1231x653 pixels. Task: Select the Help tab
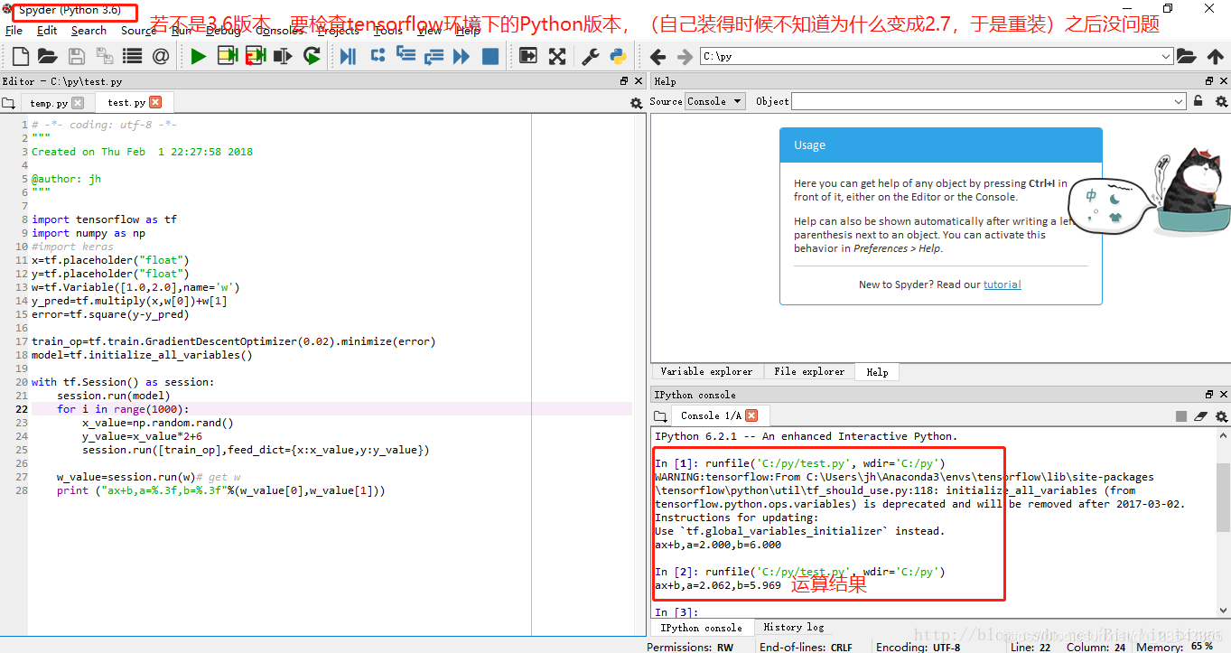pyautogui.click(x=877, y=372)
